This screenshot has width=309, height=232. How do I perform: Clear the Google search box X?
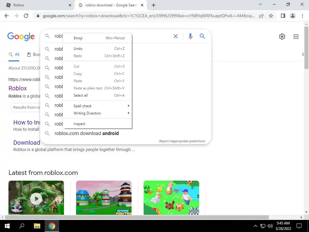pyautogui.click(x=175, y=36)
